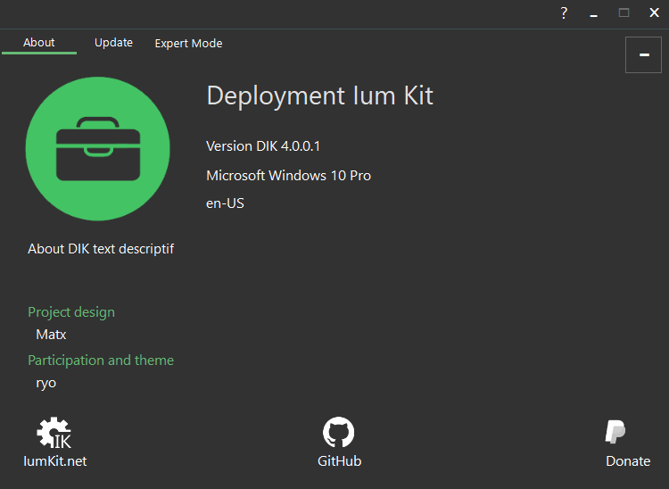
Task: Open the IumKit.net gear icon
Action: pos(54,433)
